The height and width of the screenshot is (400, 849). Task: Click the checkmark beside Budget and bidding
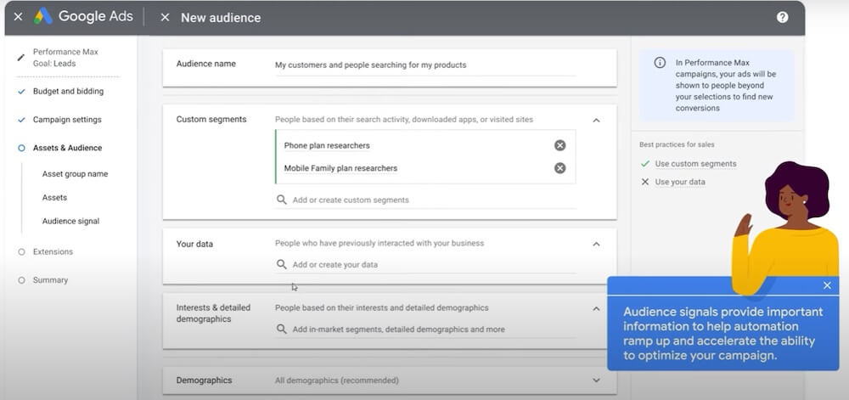coord(21,92)
